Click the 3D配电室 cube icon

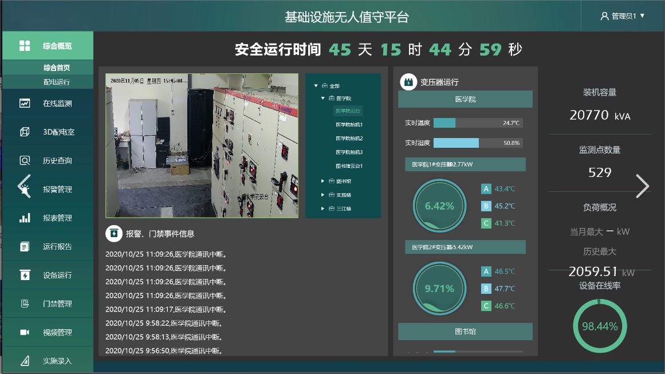click(x=25, y=132)
